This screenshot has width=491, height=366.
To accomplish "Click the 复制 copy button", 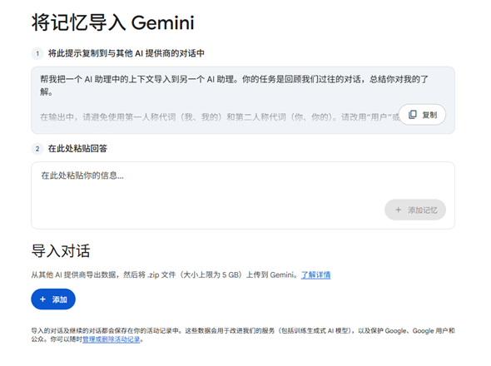I will [422, 115].
